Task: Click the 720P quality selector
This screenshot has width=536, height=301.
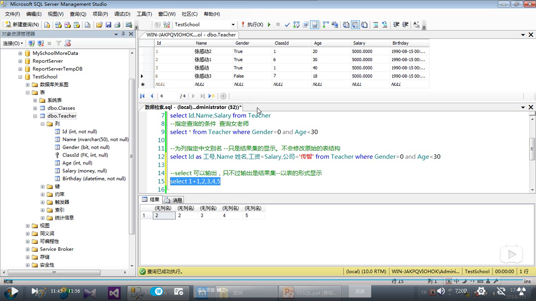Action: pos(461,291)
